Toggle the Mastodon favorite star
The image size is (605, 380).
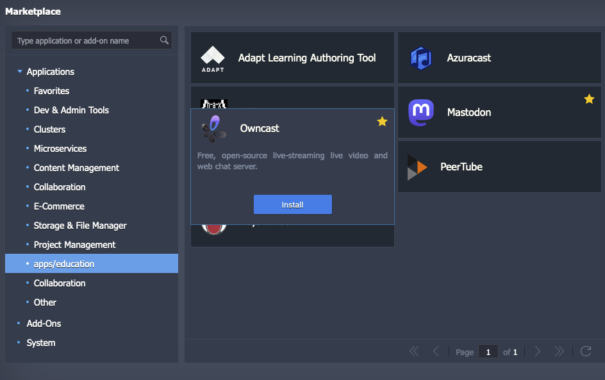[x=589, y=99]
